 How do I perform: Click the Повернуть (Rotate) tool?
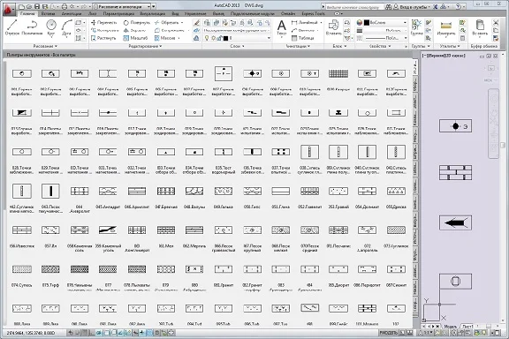tap(137, 22)
